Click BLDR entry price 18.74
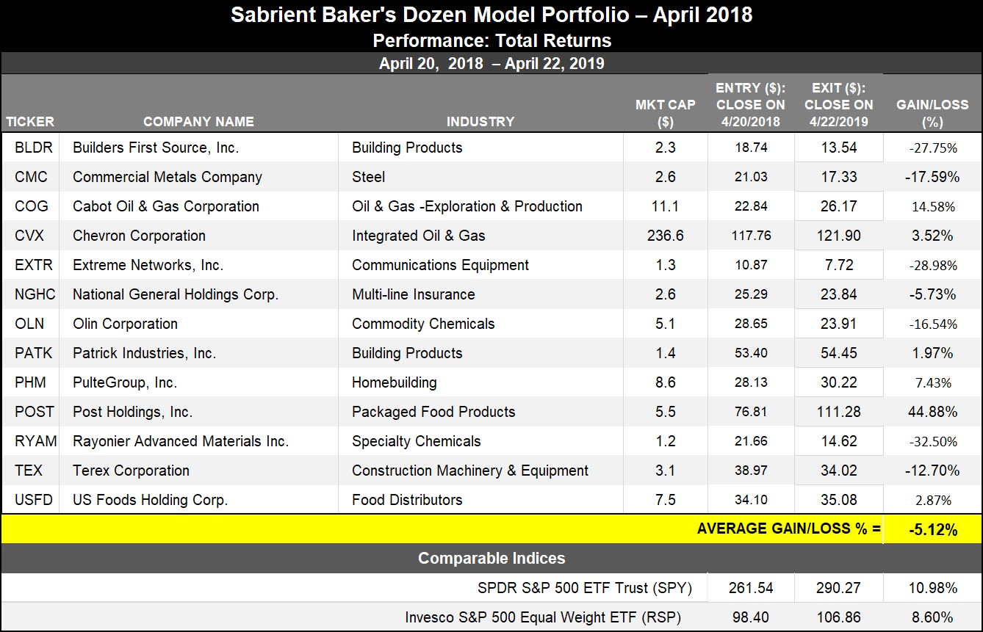 point(751,148)
